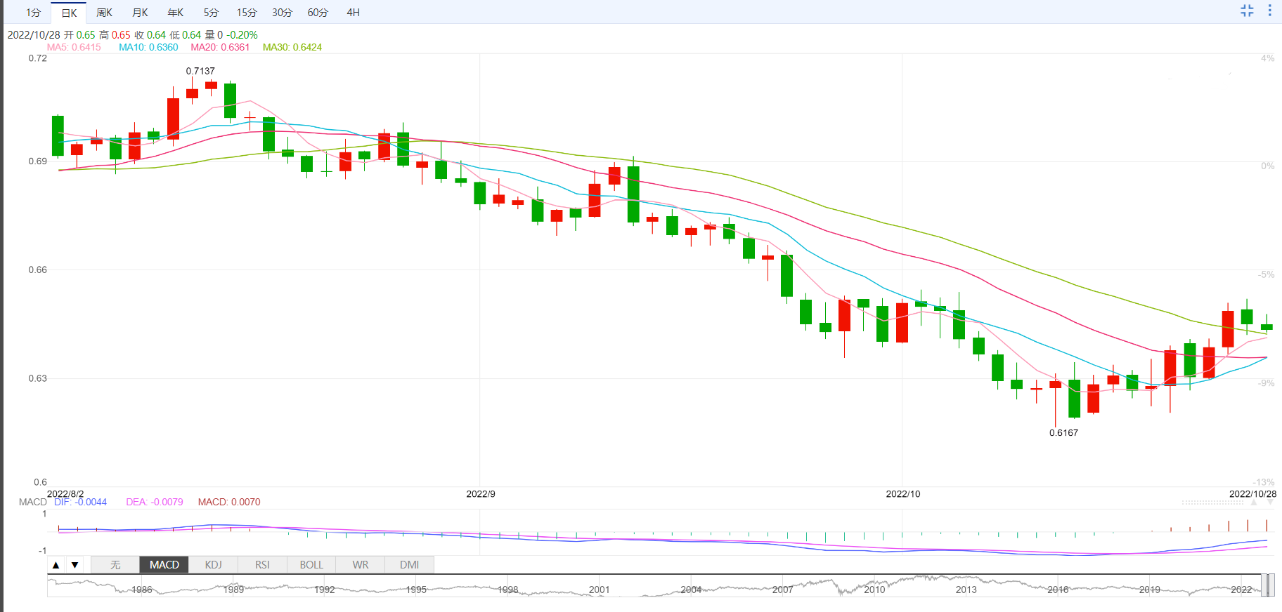Image resolution: width=1282 pixels, height=612 pixels.
Task: Click the 2022/9 date axis label
Action: [x=481, y=493]
